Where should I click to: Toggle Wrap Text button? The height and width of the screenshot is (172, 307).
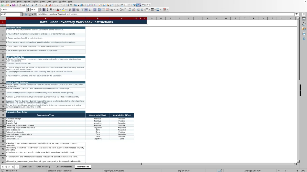pyautogui.click(x=95, y=10)
